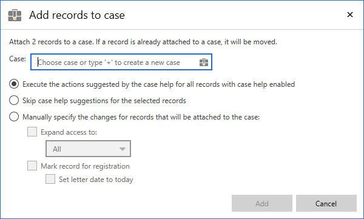Click the briefcase icon beside the dialog title
Image resolution: width=364 pixels, height=219 pixels.
coord(15,15)
